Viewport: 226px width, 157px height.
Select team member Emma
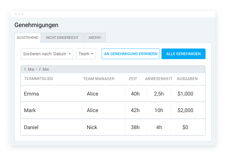click(x=31, y=94)
